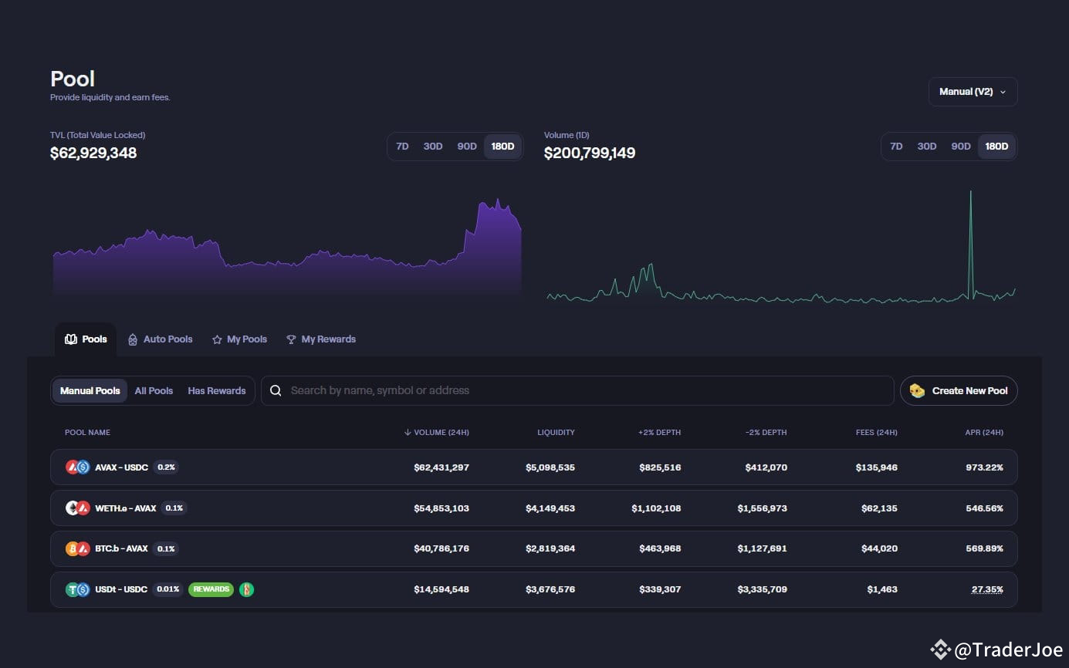The height and width of the screenshot is (668, 1069).
Task: Switch to the Auto Pools tab
Action: [x=160, y=339]
